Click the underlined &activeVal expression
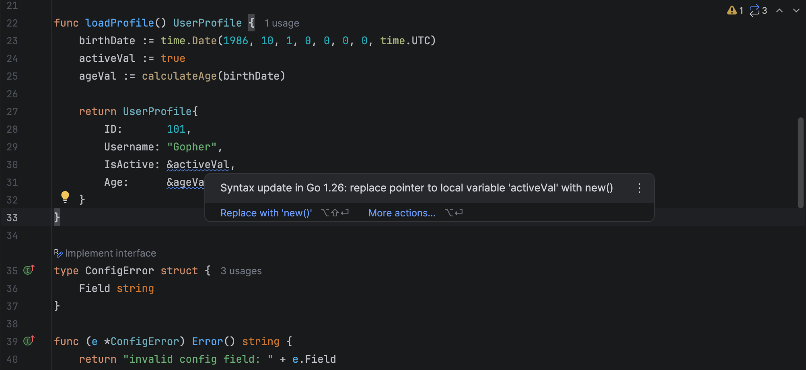Viewport: 806px width, 370px height. pyautogui.click(x=198, y=164)
